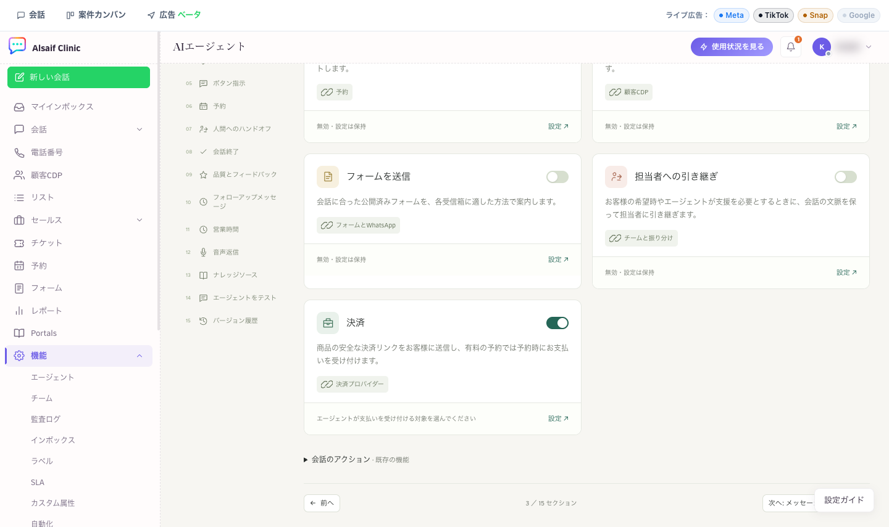
Task: Click the clock icon for 営業時間
Action: click(203, 229)
